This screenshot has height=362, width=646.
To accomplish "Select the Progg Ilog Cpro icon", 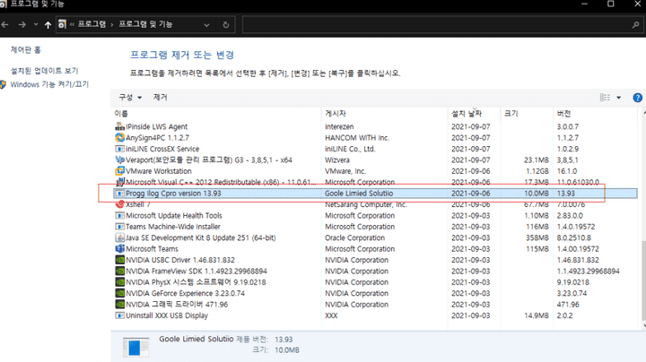I will (x=119, y=193).
